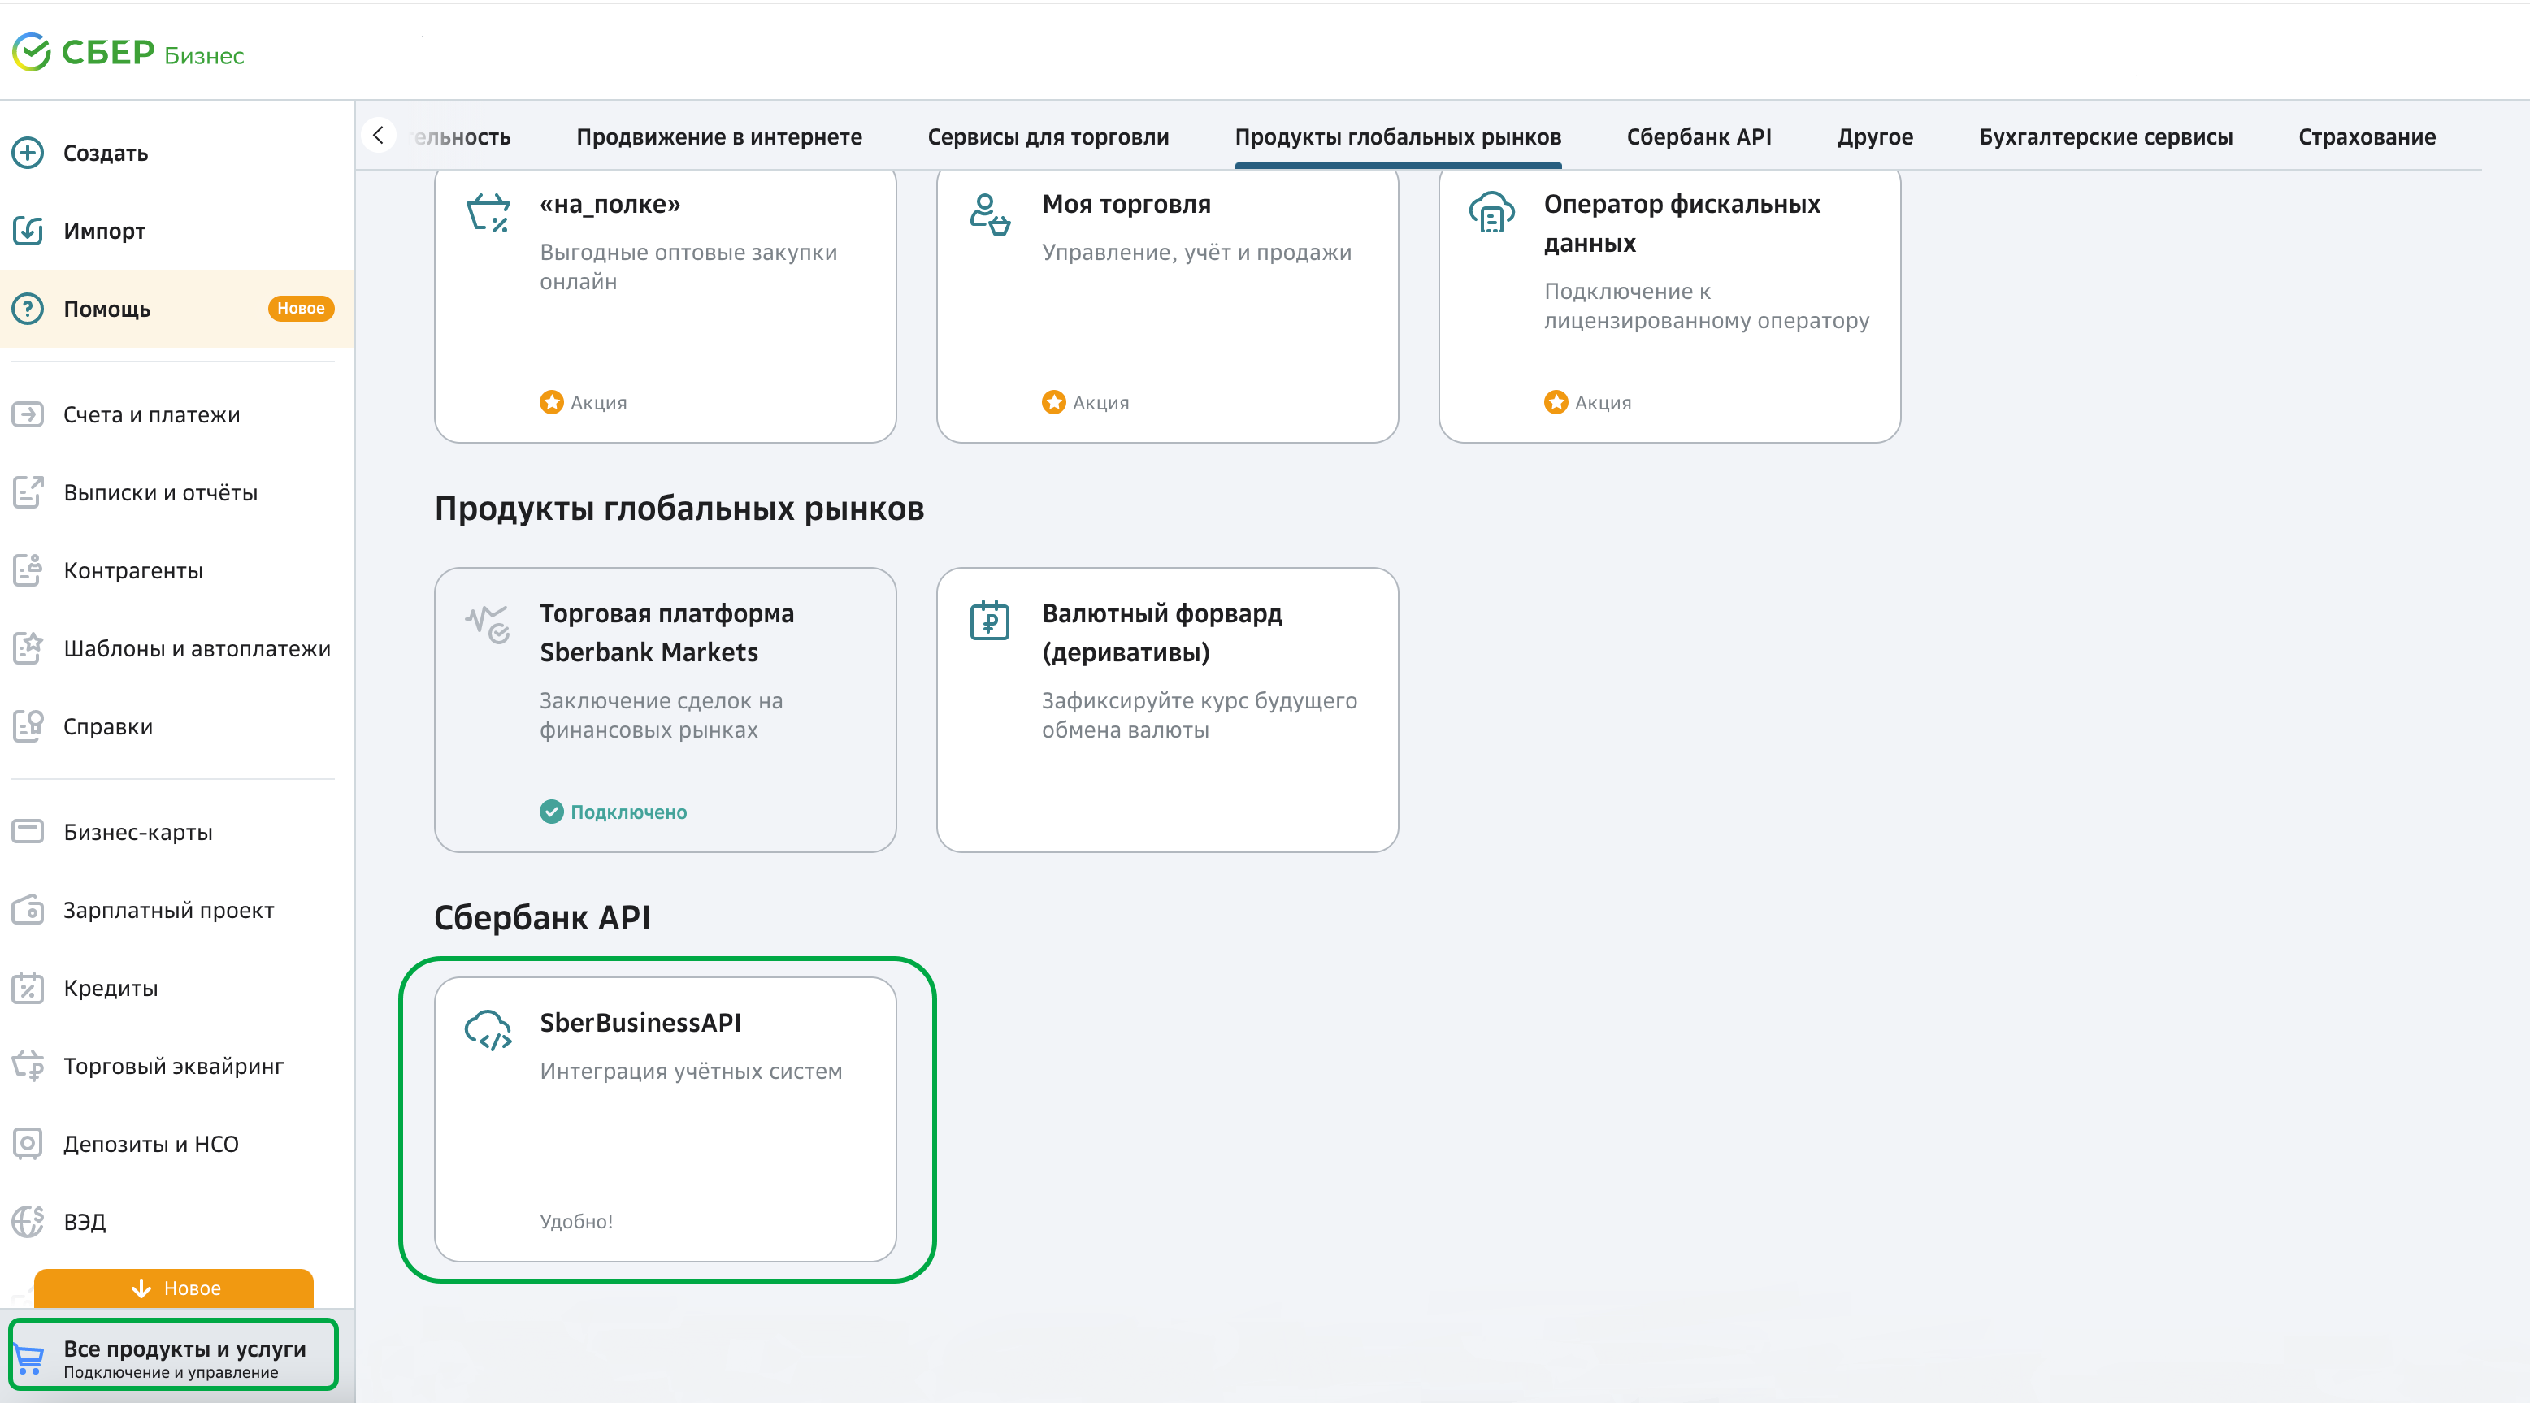Screen dimensions: 2530x1403
Task: Click the Импорт icon in sidebar
Action: coord(28,231)
